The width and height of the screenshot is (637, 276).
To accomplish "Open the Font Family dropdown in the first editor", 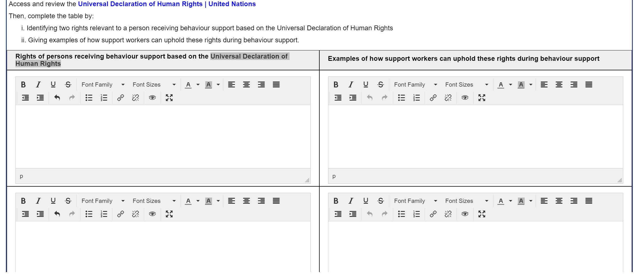I will [x=103, y=84].
